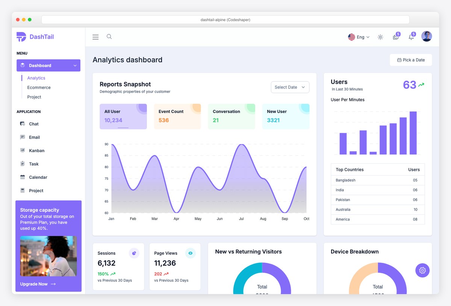451x306 pixels.
Task: Click the DashTail logo icon
Action: 21,37
